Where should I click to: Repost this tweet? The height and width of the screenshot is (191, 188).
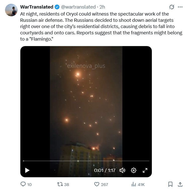60,184
